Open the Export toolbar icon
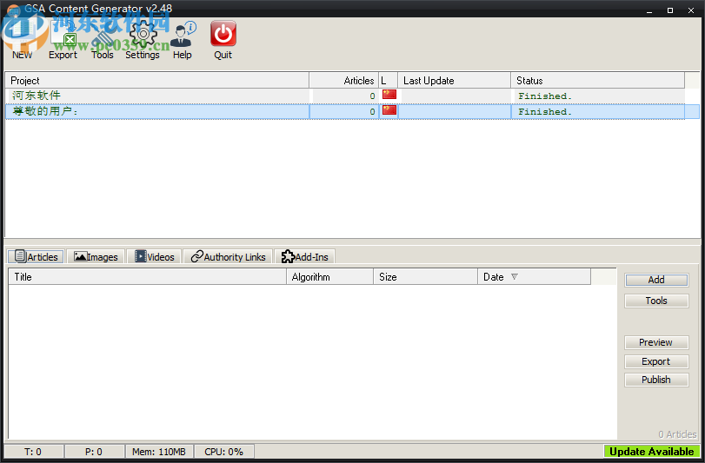The width and height of the screenshot is (705, 463). [63, 38]
